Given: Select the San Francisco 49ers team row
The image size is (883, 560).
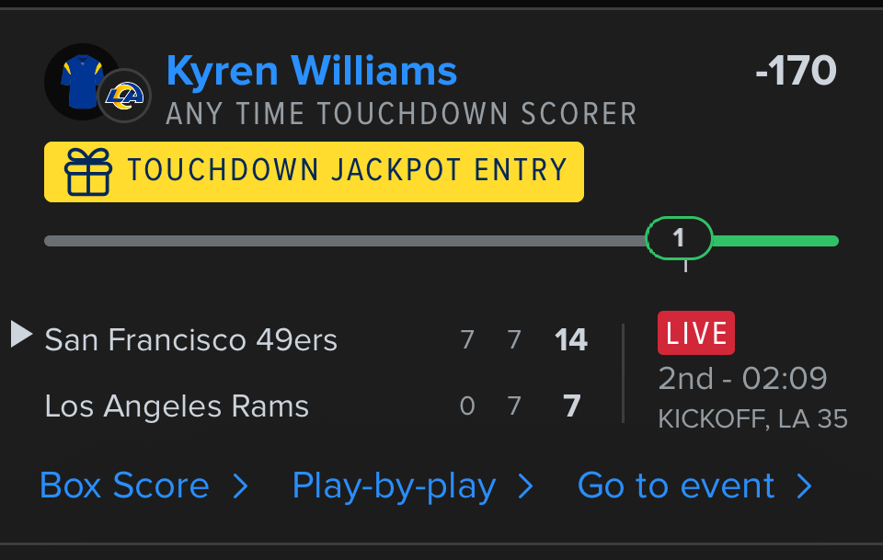Looking at the screenshot, I should click(x=191, y=340).
